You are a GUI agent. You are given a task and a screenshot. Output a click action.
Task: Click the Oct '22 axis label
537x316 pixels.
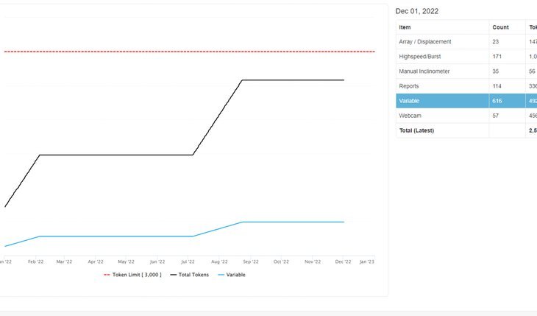pyautogui.click(x=281, y=261)
